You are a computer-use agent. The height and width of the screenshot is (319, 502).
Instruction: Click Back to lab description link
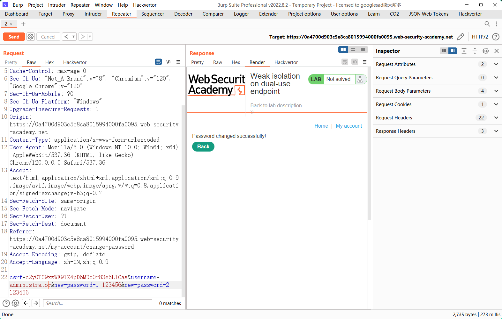click(276, 105)
